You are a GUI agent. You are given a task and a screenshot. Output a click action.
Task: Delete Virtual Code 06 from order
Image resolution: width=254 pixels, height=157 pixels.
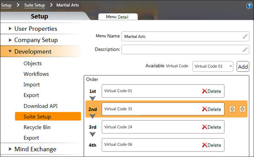coord(211,145)
